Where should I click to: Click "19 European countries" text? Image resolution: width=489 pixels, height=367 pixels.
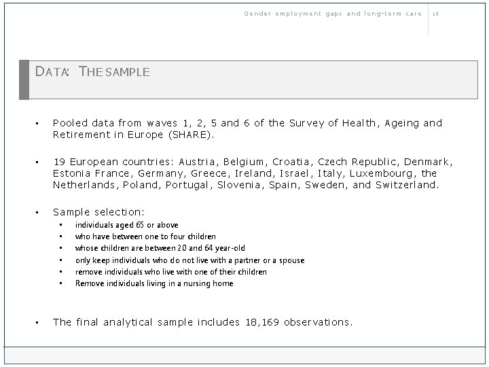[111, 162]
